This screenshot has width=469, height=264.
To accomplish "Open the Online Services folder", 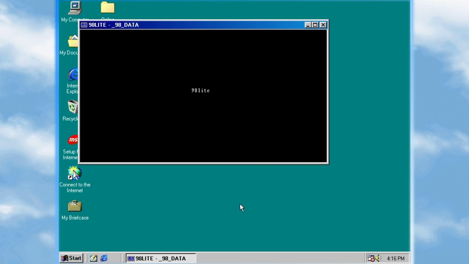I will 107,7.
